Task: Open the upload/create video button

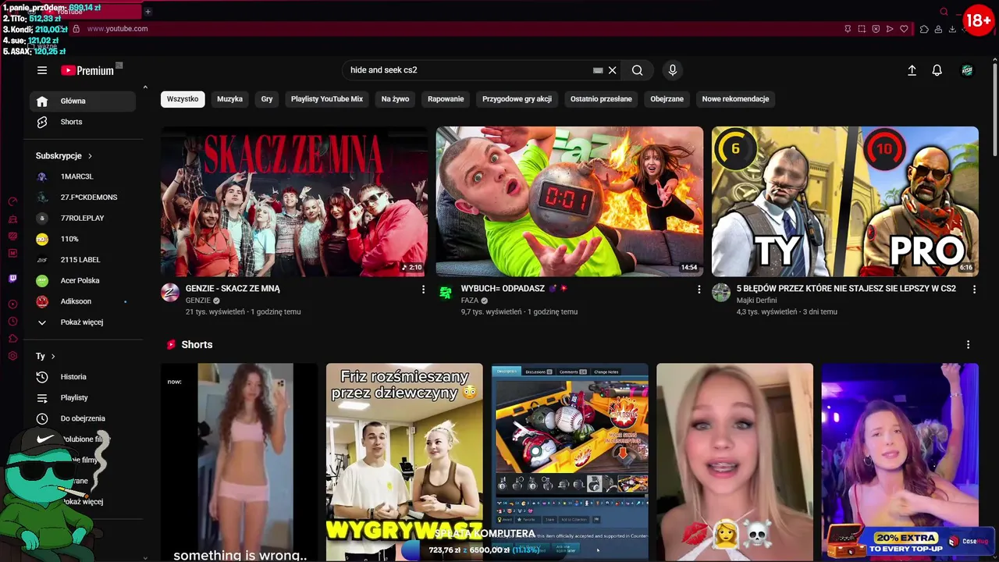Action: 912,70
